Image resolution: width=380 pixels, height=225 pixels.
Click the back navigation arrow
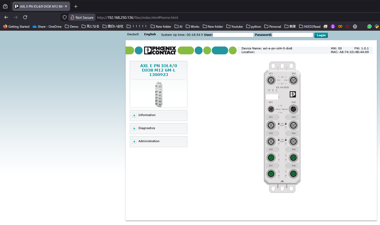click(x=6, y=17)
